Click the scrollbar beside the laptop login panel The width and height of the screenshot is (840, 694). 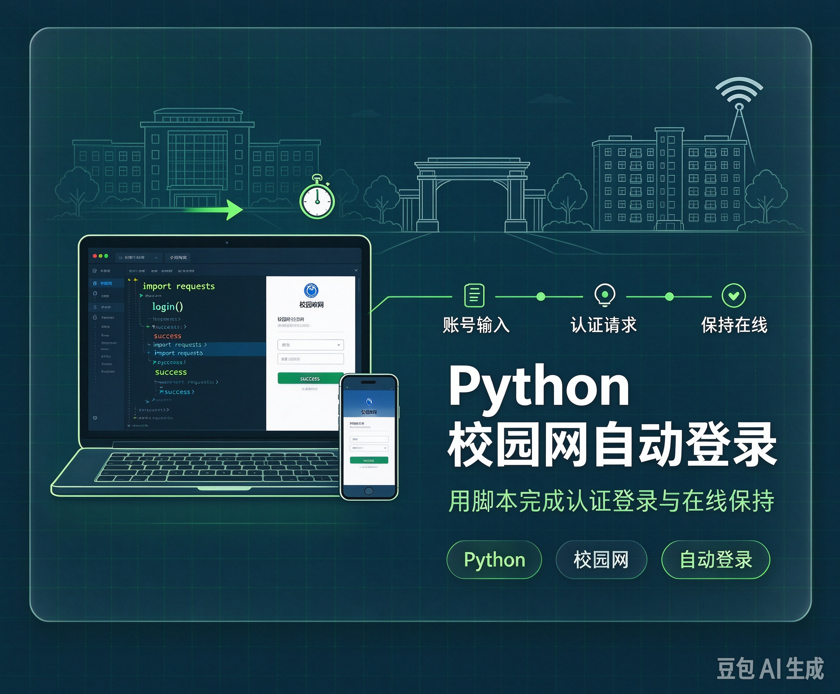(359, 285)
